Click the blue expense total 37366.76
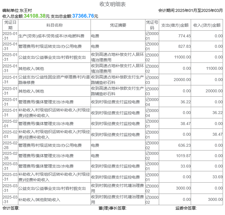225x215 pixels. 83,16
